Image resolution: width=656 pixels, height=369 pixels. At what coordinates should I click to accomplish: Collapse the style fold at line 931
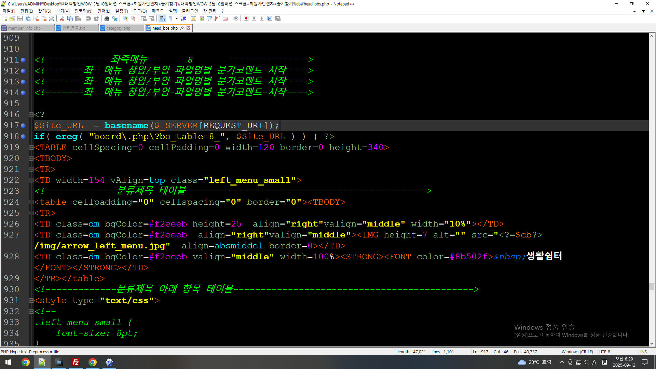pyautogui.click(x=31, y=300)
